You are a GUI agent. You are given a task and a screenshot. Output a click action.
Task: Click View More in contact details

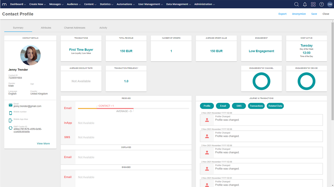pos(43,143)
